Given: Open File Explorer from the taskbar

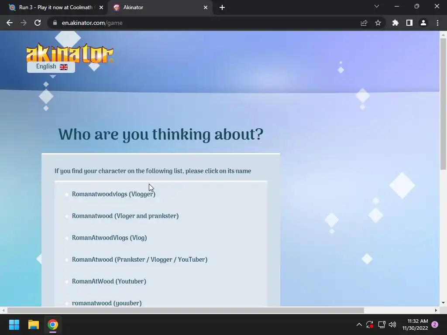Looking at the screenshot, I should pyautogui.click(x=33, y=325).
